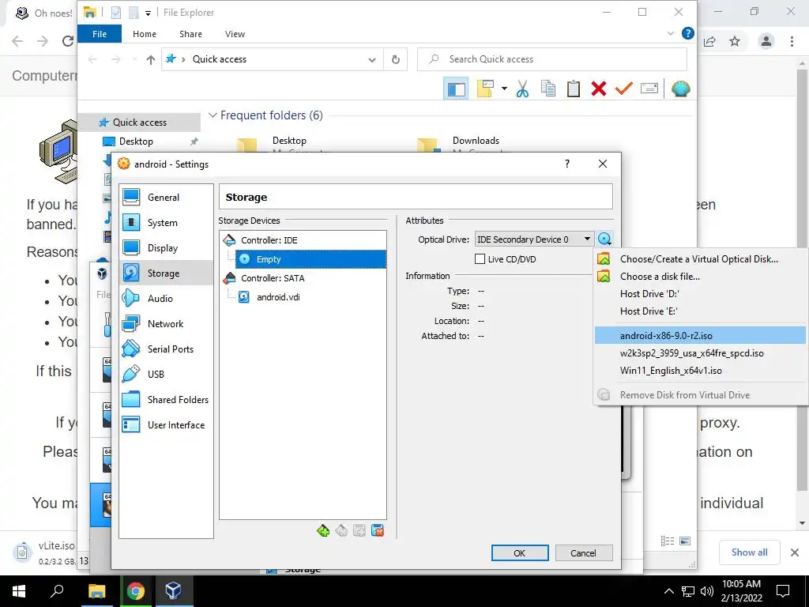
Task: Open the Optical Drive IDE Secondary Device dropdown
Action: (533, 239)
